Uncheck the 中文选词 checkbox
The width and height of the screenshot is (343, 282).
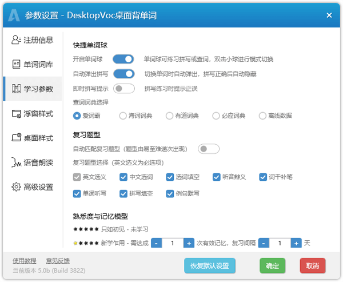click(123, 177)
